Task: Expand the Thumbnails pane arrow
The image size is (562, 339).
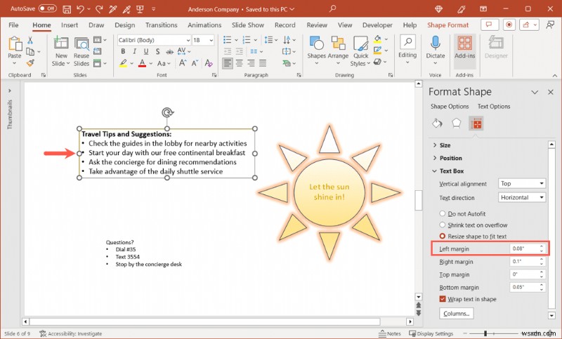Action: 9,91
